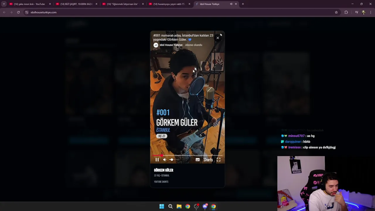Click darqquiner chat username
Image resolution: width=375 pixels, height=211 pixels.
click(x=293, y=142)
